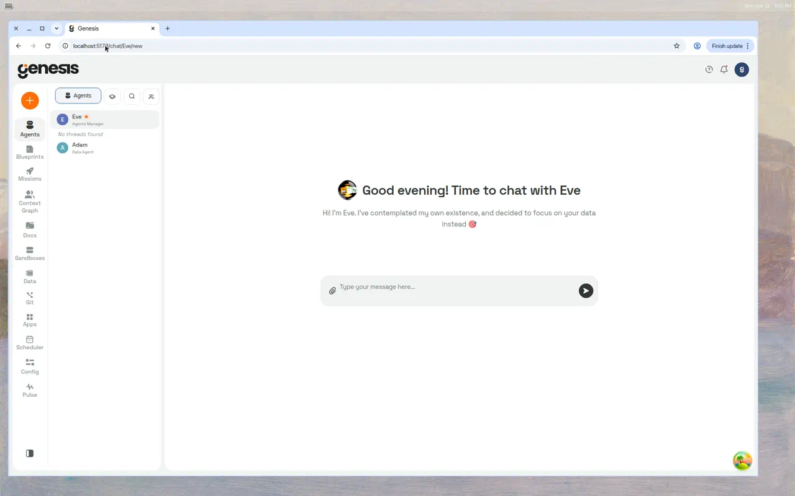Open the Chrome three-dot menu

point(748,46)
